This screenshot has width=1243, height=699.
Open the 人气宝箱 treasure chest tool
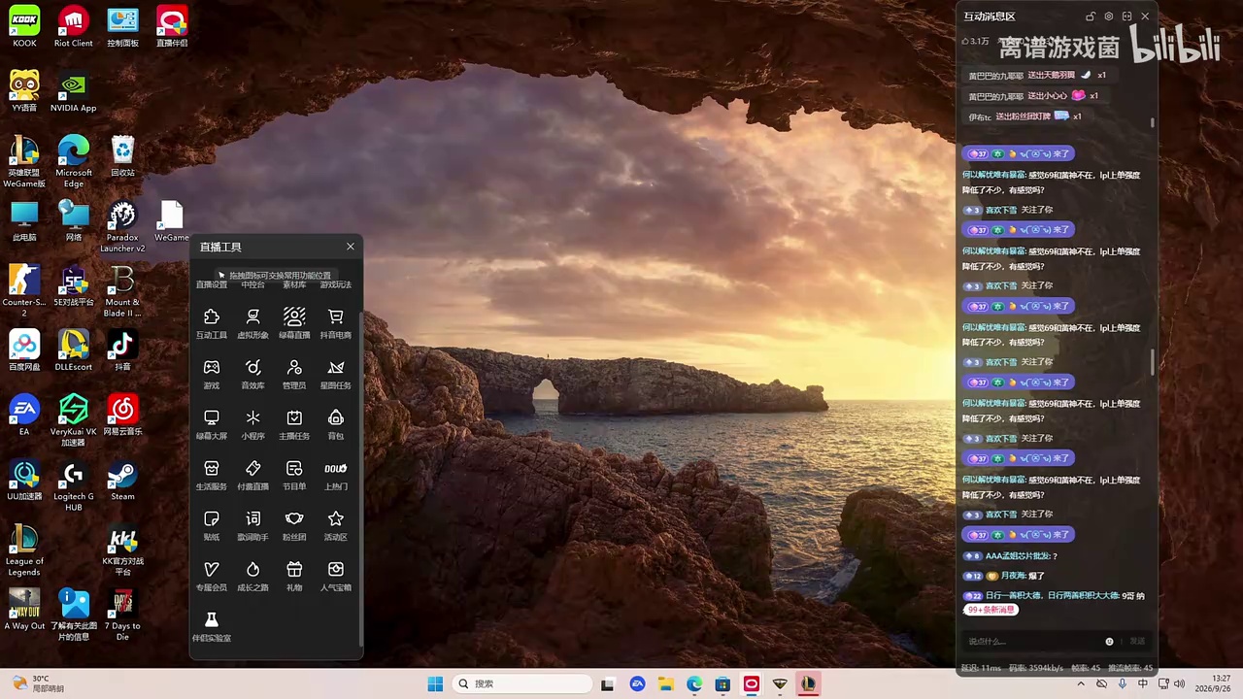[336, 576]
